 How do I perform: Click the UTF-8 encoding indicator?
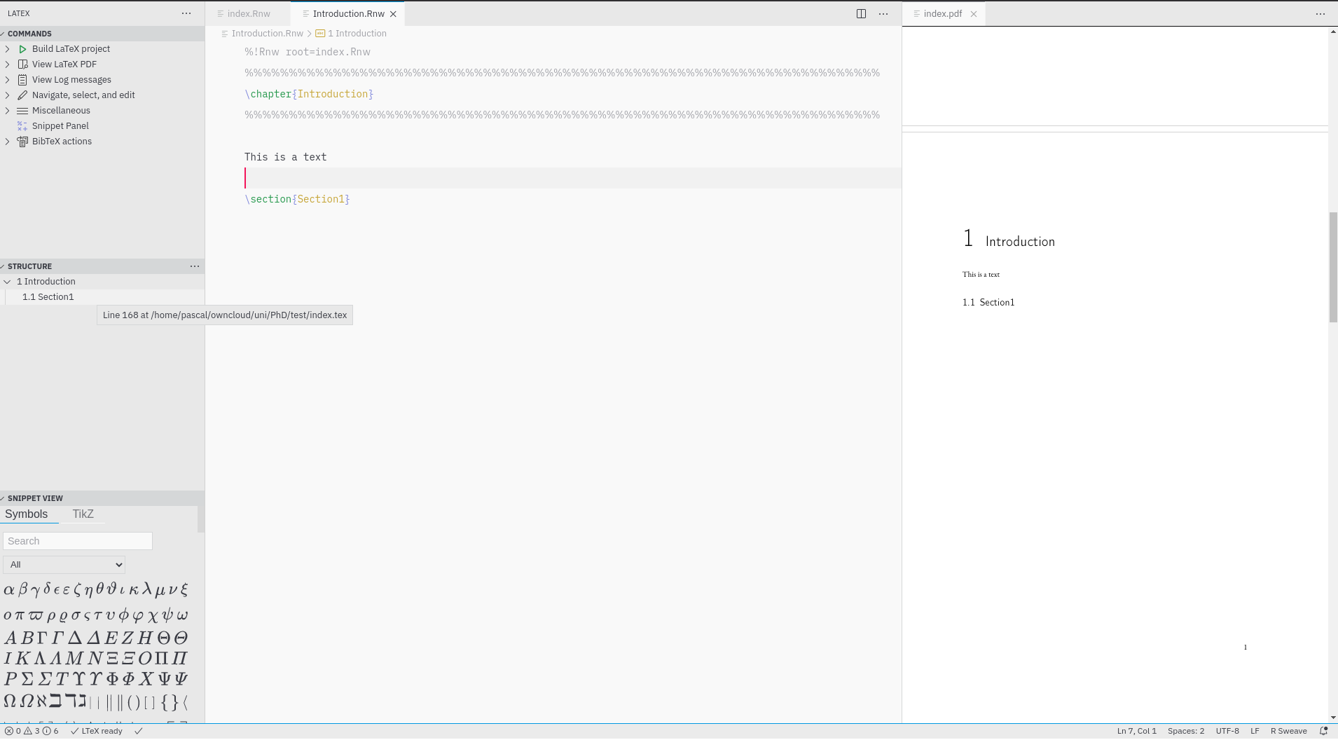point(1227,730)
